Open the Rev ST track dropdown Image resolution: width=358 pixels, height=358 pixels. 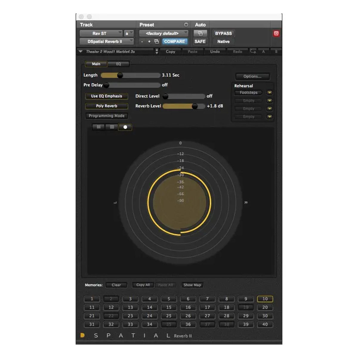coord(101,33)
